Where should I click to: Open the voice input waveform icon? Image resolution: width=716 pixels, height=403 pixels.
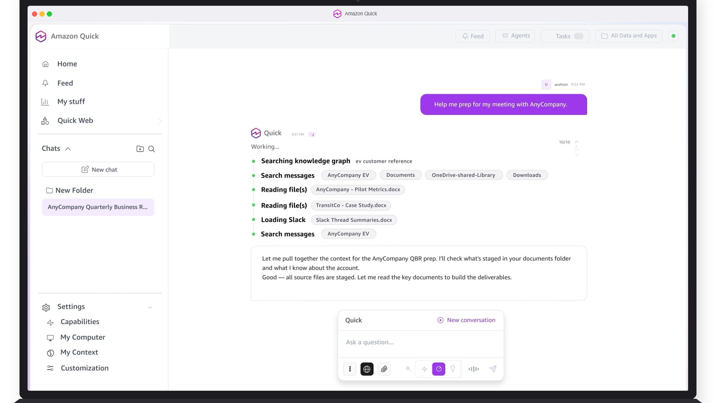tap(473, 369)
